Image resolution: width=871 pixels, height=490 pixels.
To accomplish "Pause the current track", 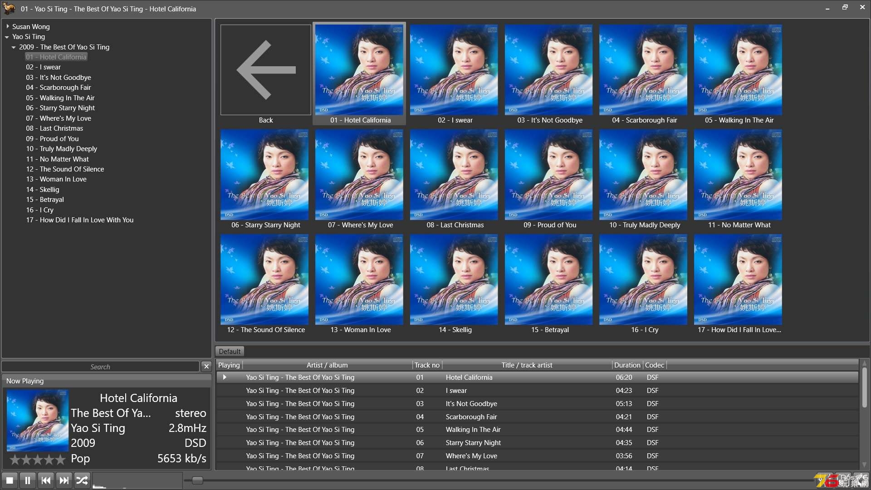I will pos(28,480).
